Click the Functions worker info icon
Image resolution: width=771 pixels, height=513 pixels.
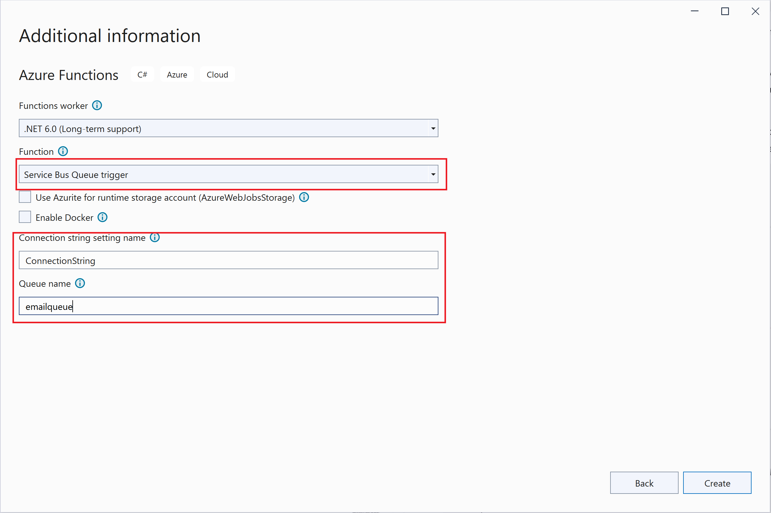click(96, 105)
